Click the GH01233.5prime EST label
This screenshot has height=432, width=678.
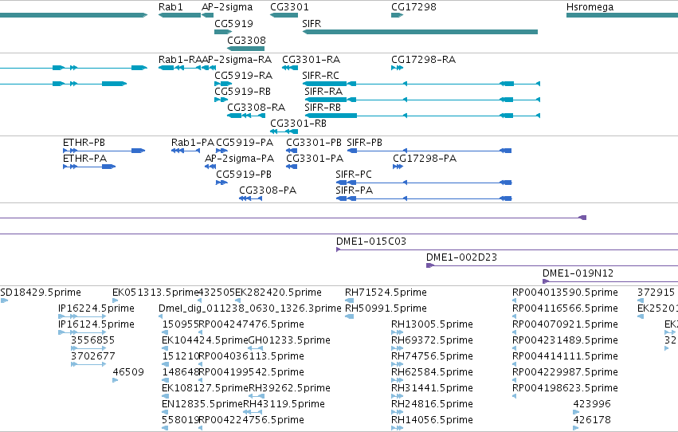tap(289, 341)
